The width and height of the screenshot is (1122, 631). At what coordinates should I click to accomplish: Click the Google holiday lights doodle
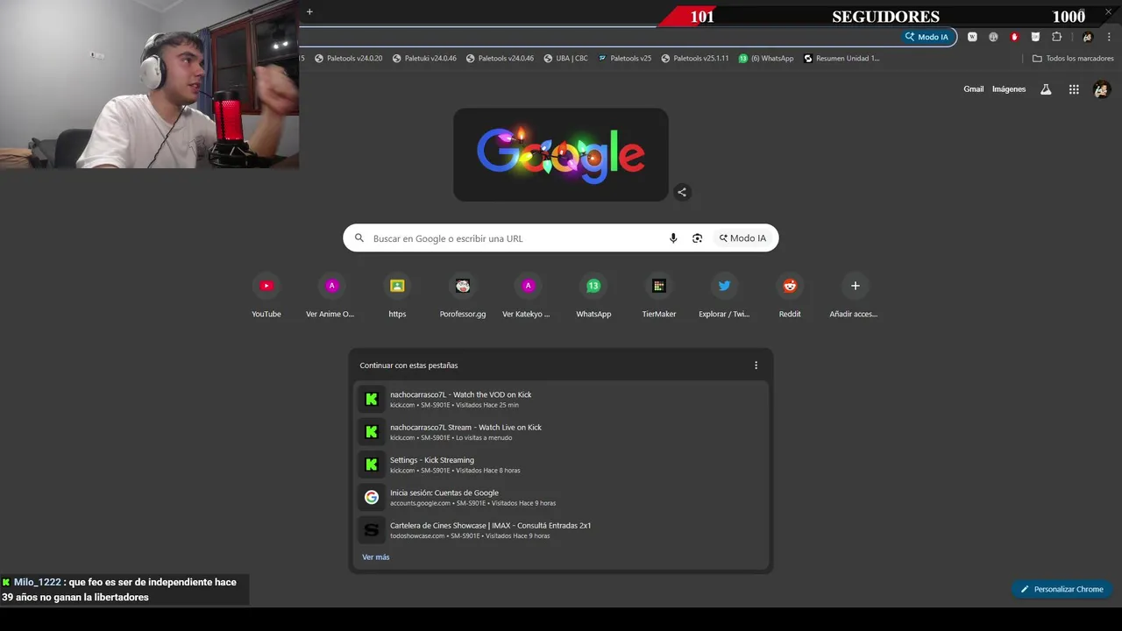[561, 155]
